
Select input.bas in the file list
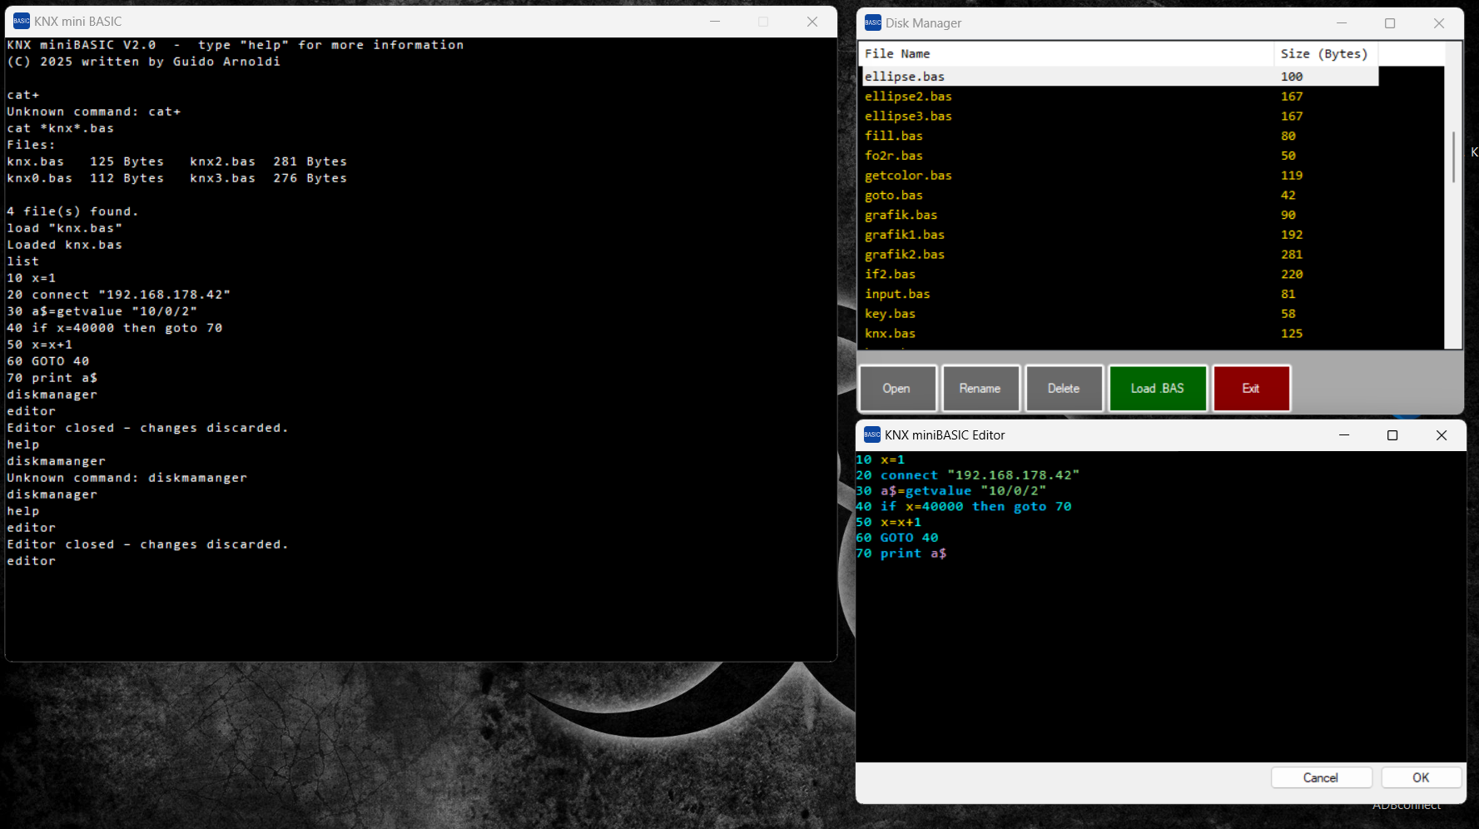click(x=897, y=294)
